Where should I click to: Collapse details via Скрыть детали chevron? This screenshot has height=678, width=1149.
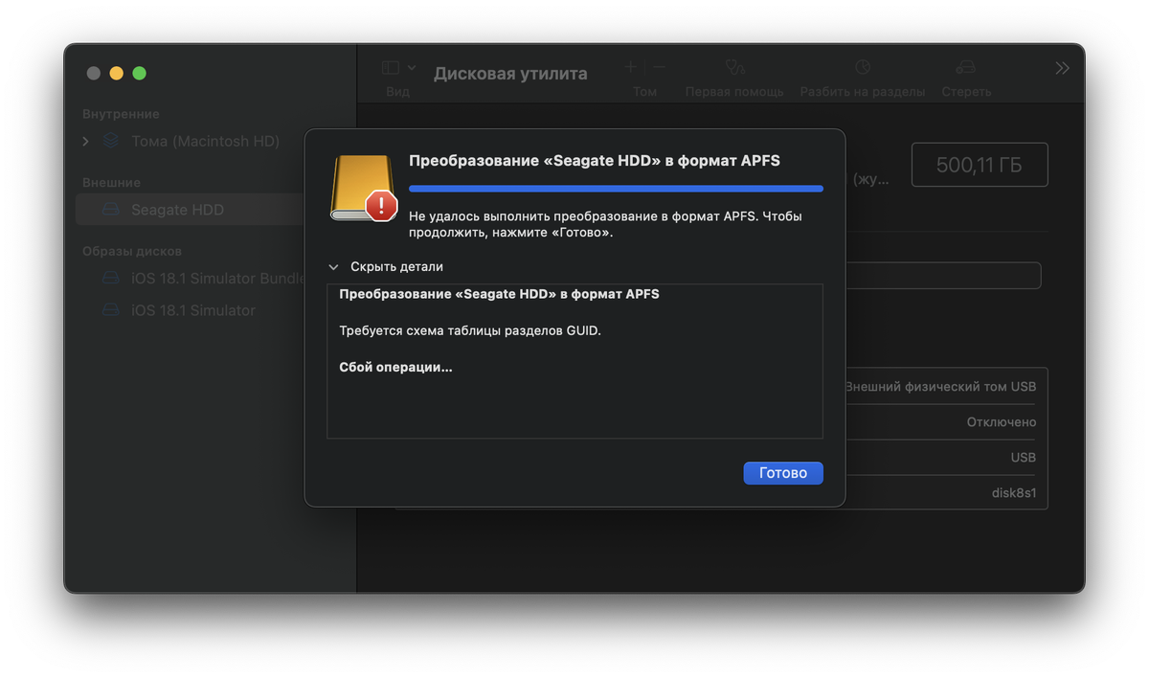[x=333, y=267]
